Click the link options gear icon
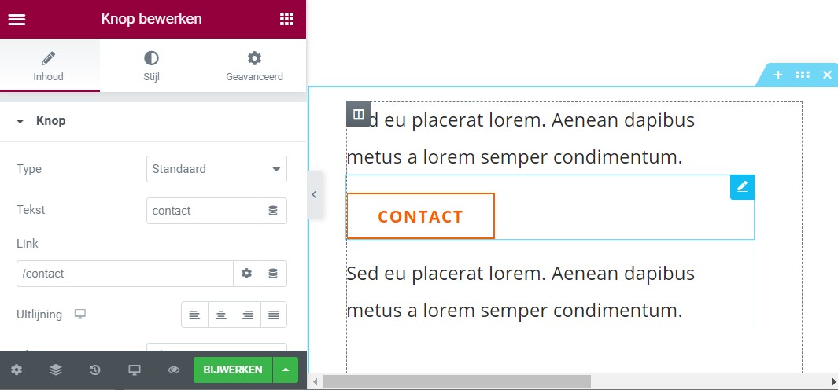The width and height of the screenshot is (838, 390). pos(246,274)
